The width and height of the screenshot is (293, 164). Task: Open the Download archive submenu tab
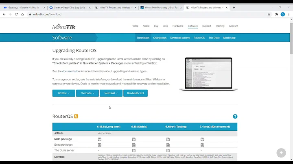180,38
